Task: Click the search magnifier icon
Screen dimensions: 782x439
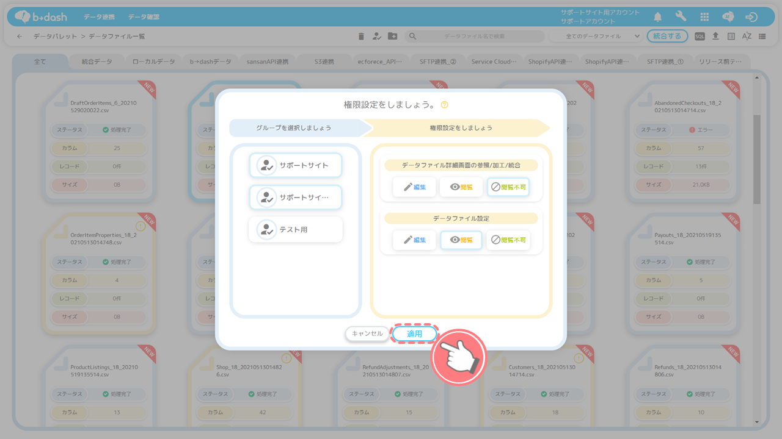Action: click(x=412, y=37)
